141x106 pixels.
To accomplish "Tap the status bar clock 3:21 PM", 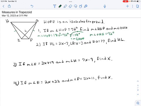I will point(4,1).
